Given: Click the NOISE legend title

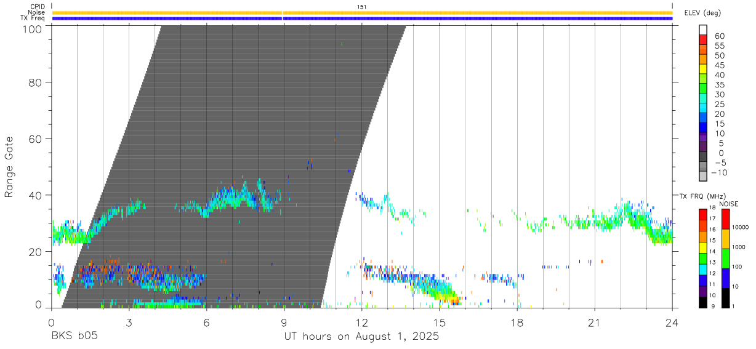Looking at the screenshot, I should 729,204.
